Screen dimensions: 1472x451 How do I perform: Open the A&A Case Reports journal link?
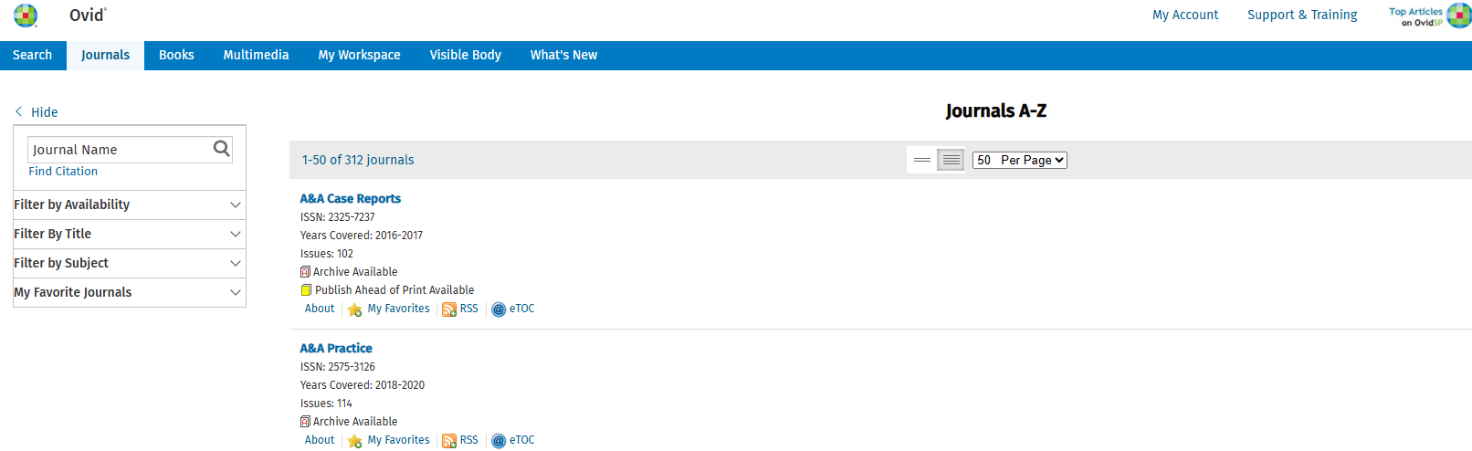pos(350,198)
